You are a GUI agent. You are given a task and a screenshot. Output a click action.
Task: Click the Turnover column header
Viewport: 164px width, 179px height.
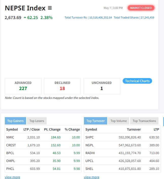[x=134, y=129]
